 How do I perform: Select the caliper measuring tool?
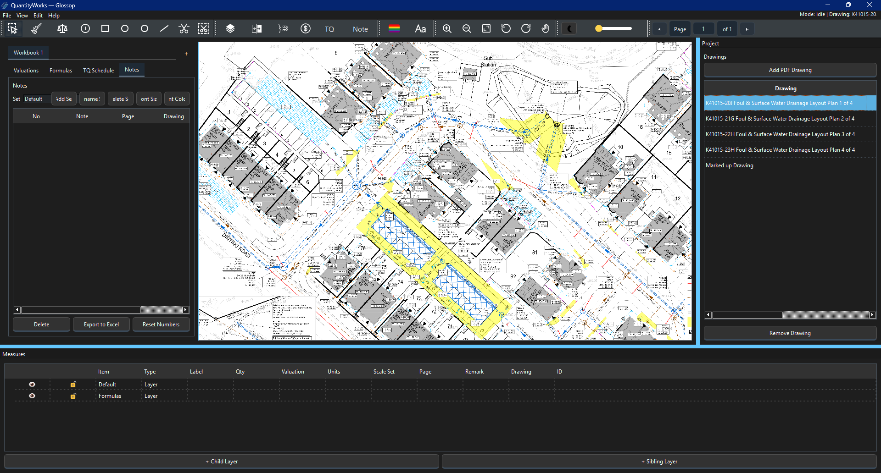(x=36, y=29)
